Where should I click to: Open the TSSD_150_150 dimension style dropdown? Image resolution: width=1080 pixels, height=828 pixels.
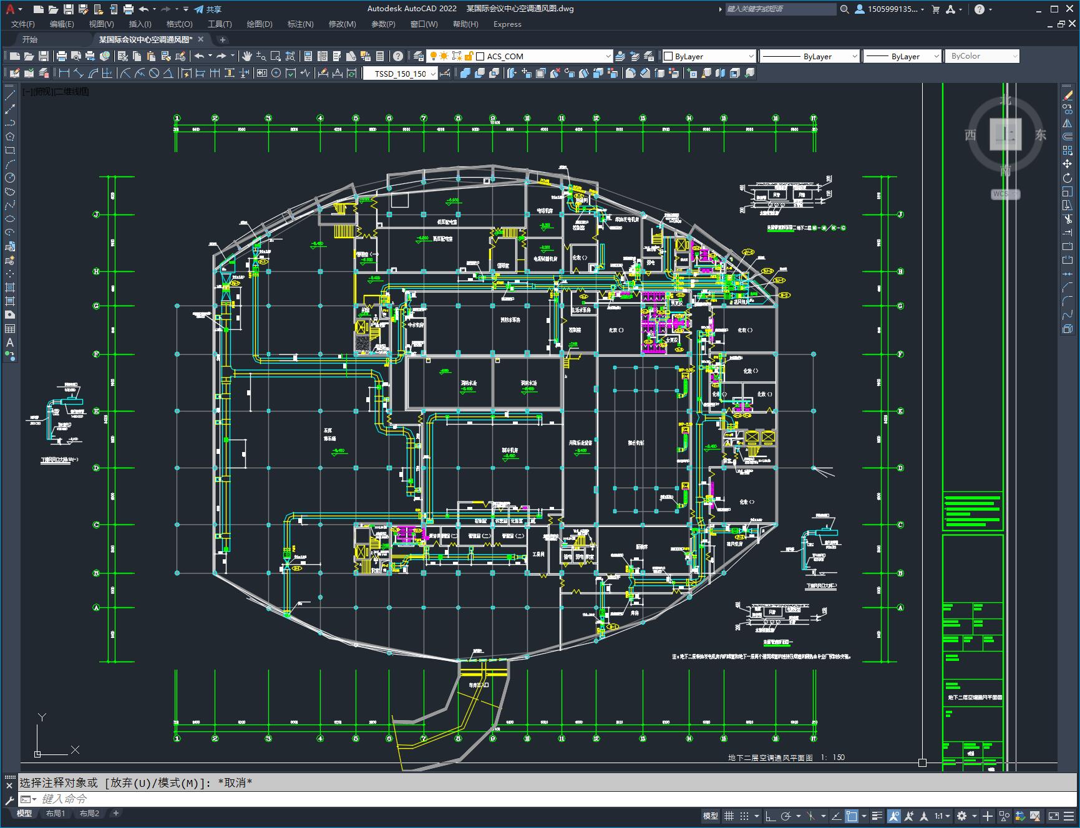tap(432, 74)
